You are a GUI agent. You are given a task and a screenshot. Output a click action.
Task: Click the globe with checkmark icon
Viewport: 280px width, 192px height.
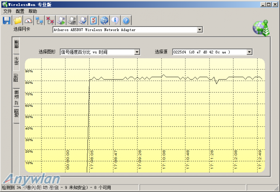tap(104, 20)
